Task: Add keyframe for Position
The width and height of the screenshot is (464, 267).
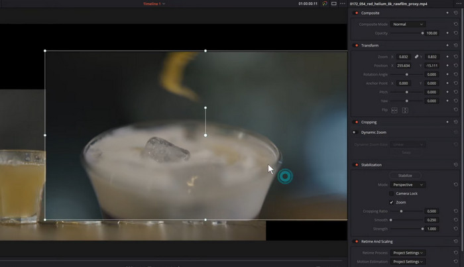Action: (447, 66)
